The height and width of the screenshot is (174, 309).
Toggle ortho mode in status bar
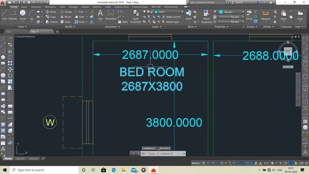(217, 163)
